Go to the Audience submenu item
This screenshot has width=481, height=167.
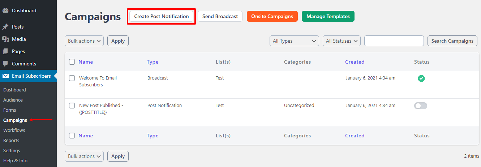click(13, 100)
